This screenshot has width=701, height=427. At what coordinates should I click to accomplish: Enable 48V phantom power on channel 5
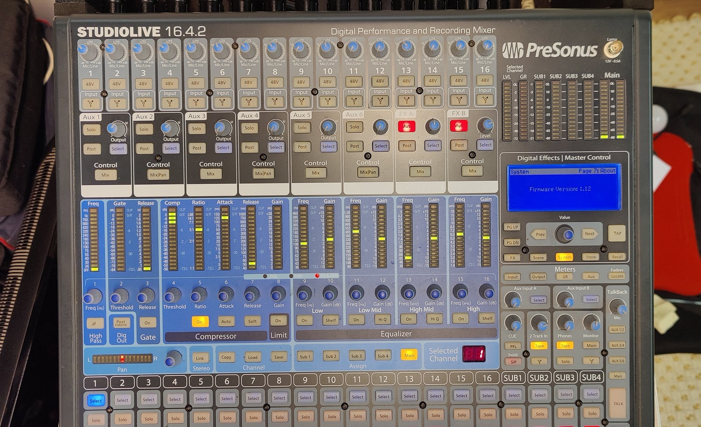(195, 83)
